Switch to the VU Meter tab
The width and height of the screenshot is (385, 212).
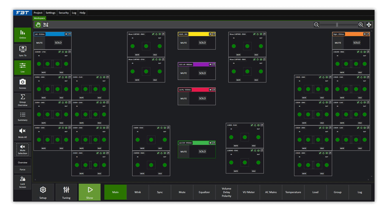[x=249, y=192]
